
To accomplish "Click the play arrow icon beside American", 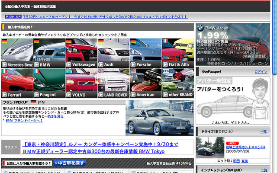I will (133, 95).
